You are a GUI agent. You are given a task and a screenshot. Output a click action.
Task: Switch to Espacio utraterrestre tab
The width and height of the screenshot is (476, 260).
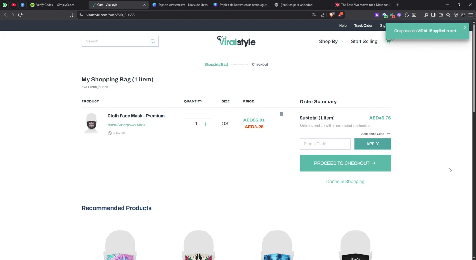(180, 5)
